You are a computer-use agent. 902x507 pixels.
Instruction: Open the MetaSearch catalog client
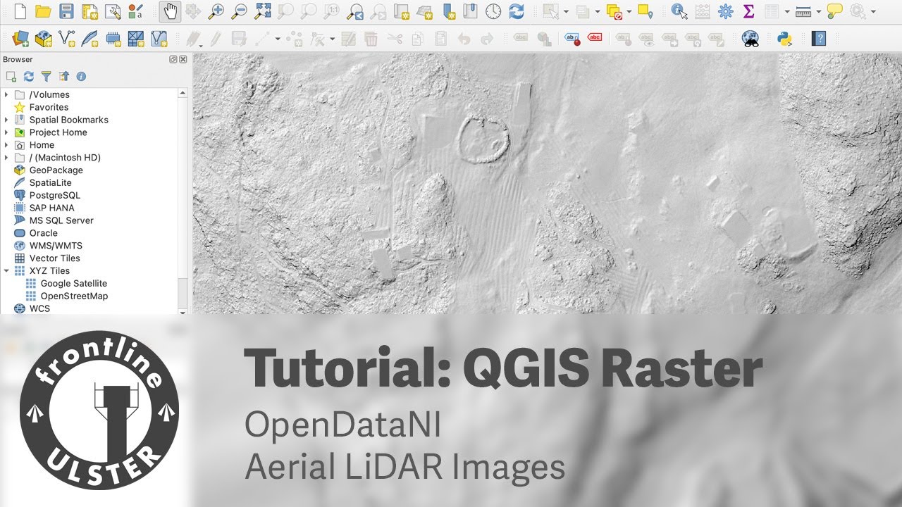coord(751,39)
